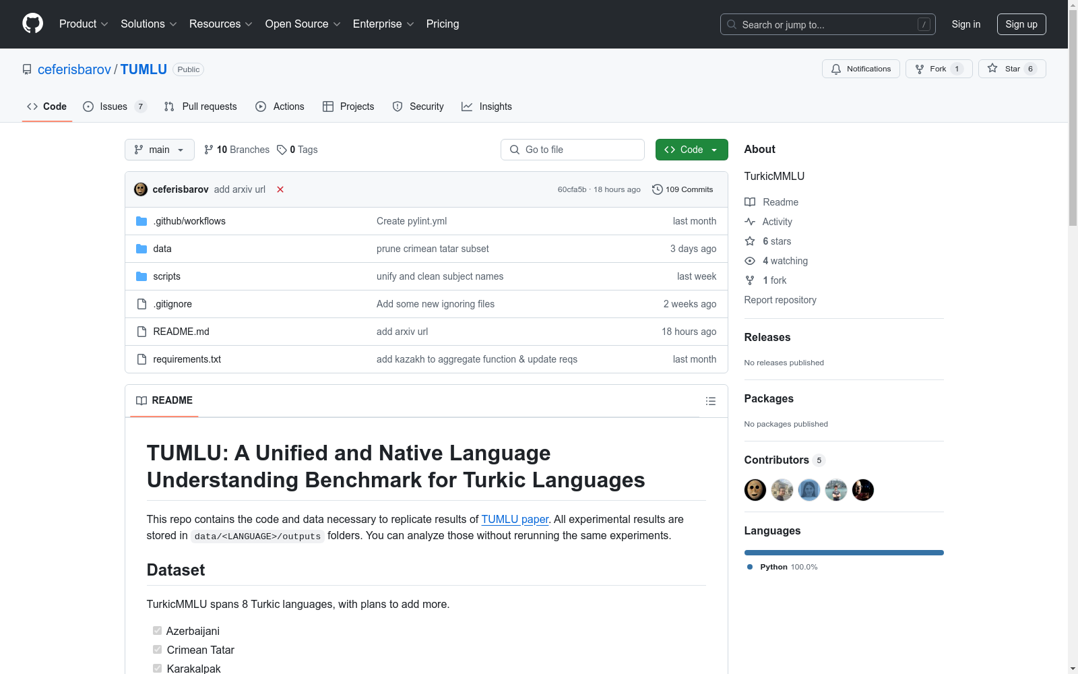The width and height of the screenshot is (1078, 674).
Task: Open commit message 'prune crimean tatar subset'
Action: pos(433,249)
